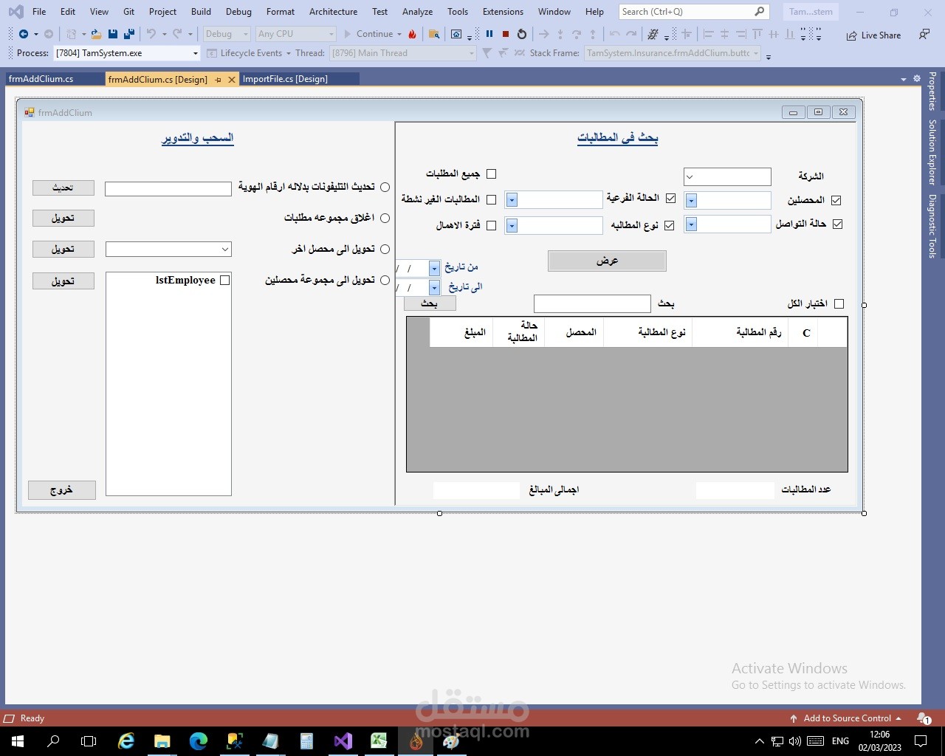945x756 pixels.
Task: Click the تحديث button
Action: click(x=63, y=188)
